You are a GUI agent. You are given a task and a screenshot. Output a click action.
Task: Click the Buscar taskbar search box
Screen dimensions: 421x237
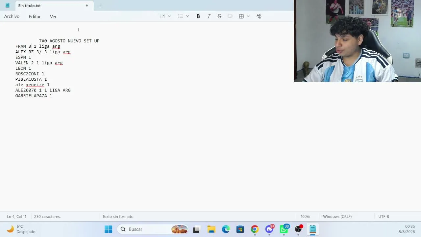(x=153, y=229)
